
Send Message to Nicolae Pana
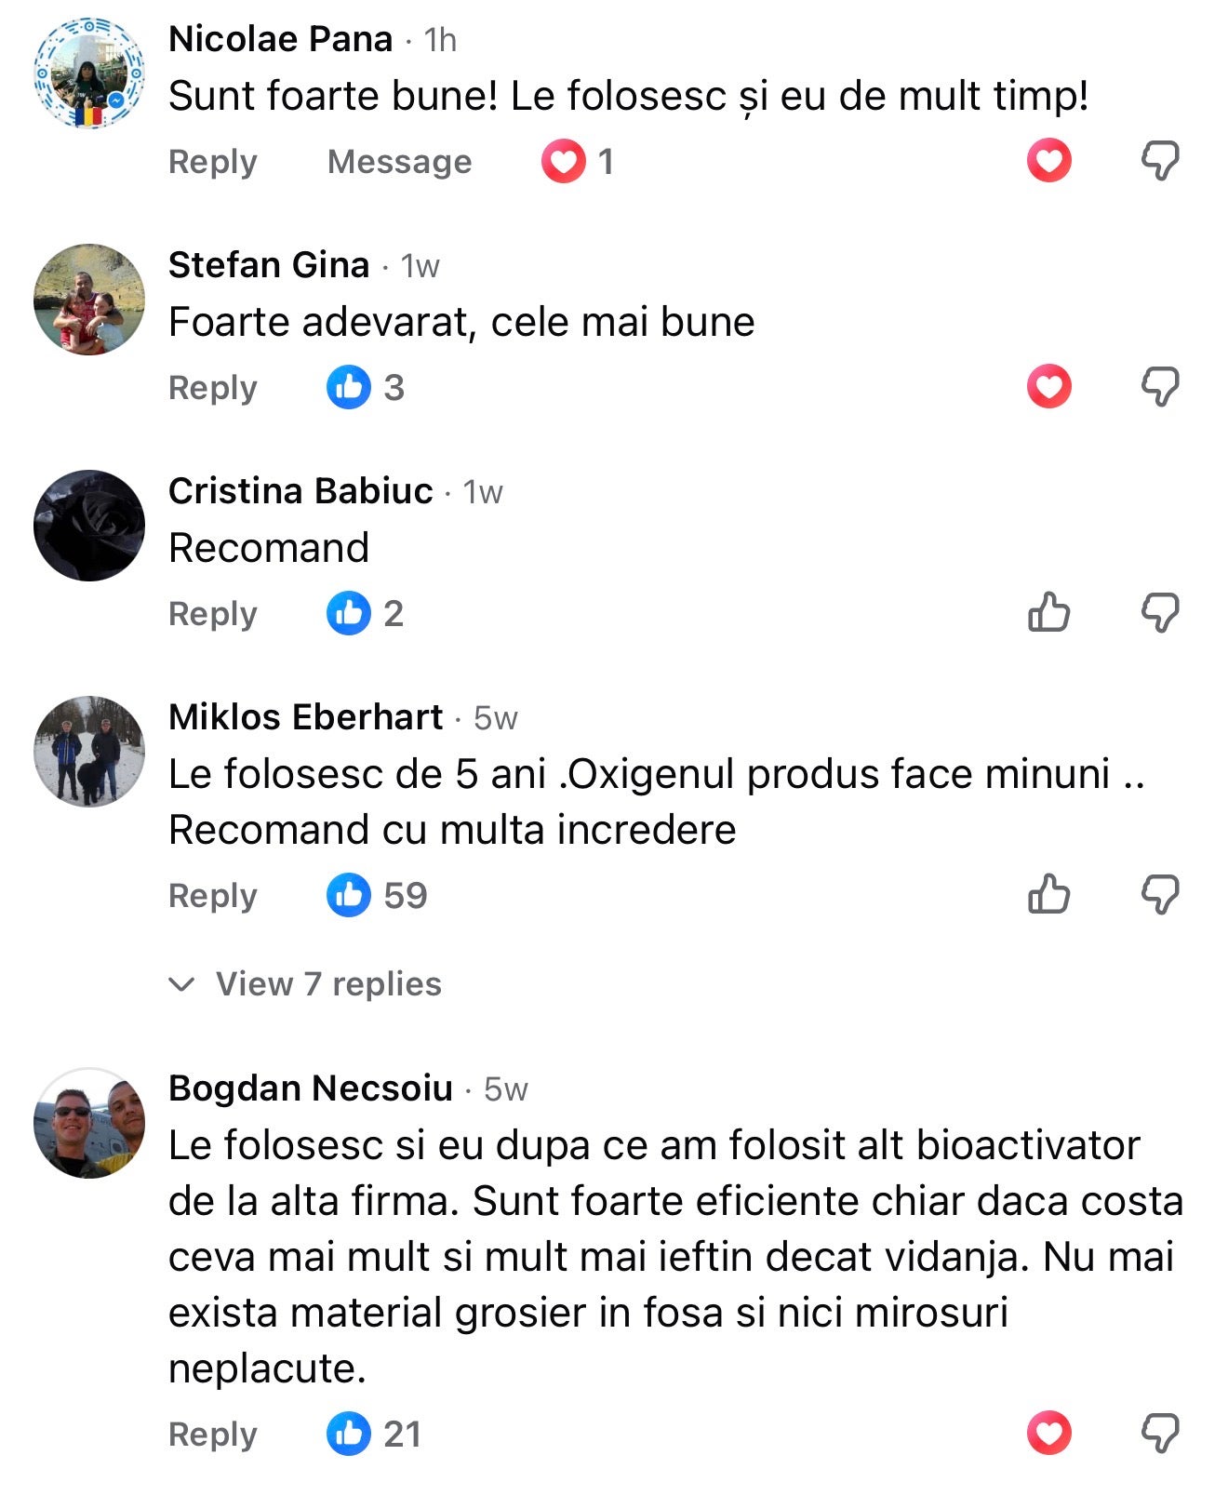tap(399, 162)
